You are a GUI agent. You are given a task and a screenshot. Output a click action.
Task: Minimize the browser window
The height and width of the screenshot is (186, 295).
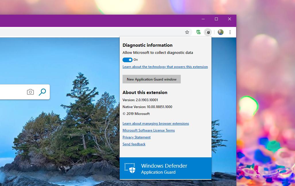[x=203, y=19]
